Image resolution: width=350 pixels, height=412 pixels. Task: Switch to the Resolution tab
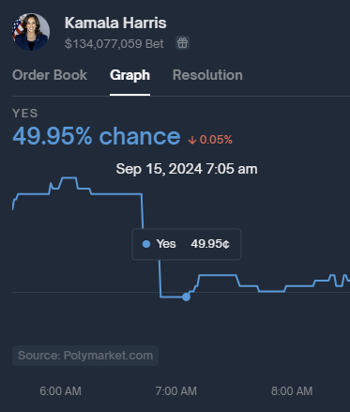point(207,75)
